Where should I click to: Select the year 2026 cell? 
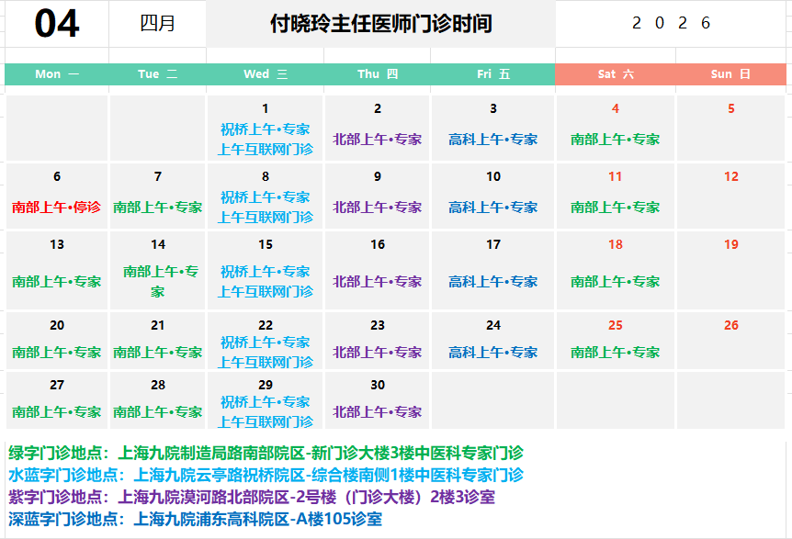pos(672,24)
